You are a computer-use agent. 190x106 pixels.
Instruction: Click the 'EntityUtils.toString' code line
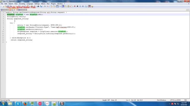tap(46, 34)
